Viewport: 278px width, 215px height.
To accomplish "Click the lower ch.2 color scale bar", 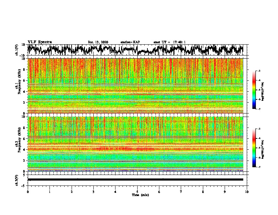I will 254,148.
